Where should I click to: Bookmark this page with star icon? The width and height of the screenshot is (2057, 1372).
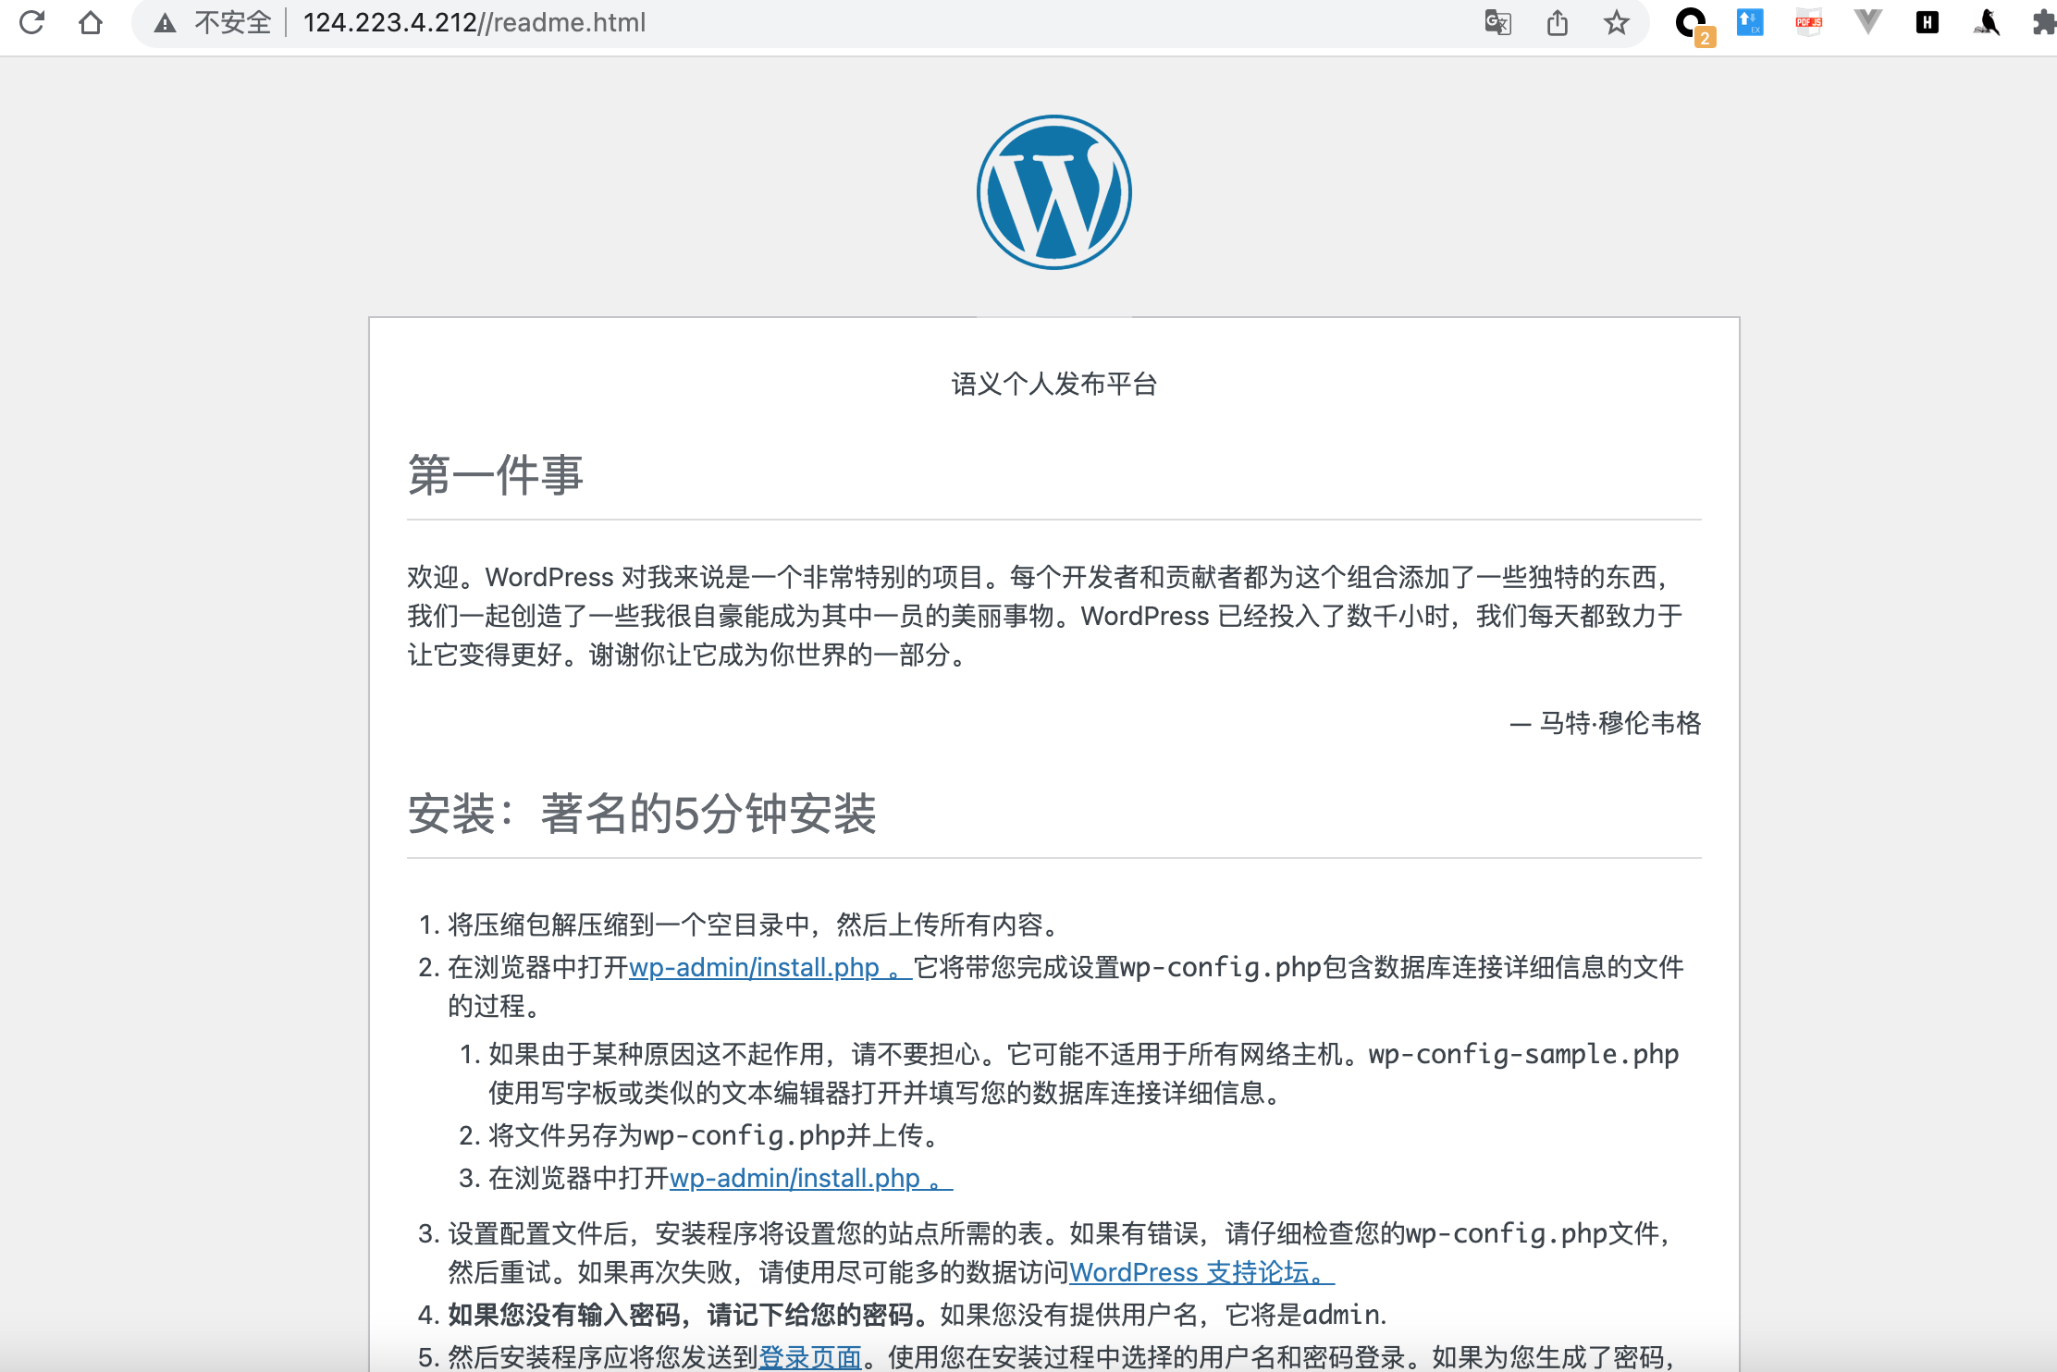click(x=1616, y=22)
